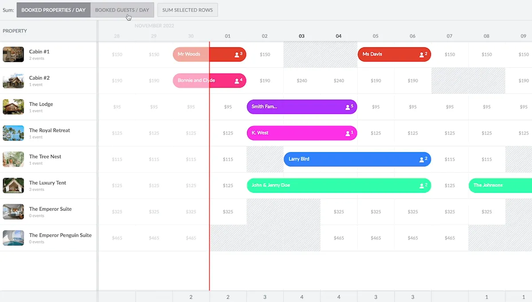The image size is (532, 302).
Task: Open the Mr Woods booking bar
Action: (x=210, y=54)
